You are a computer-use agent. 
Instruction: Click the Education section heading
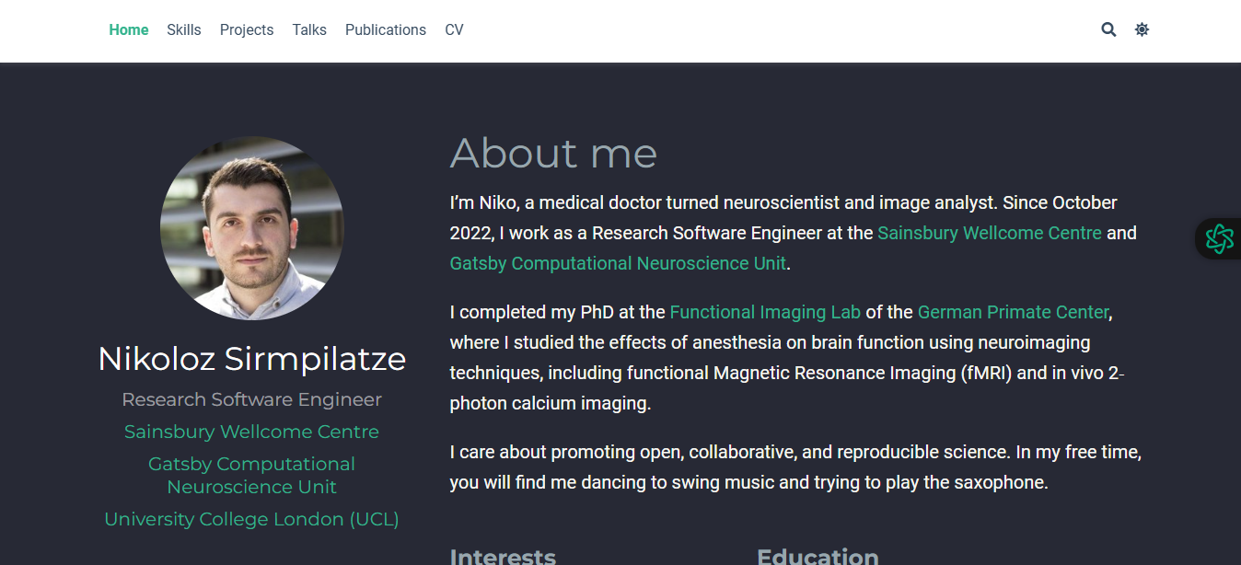click(x=818, y=556)
